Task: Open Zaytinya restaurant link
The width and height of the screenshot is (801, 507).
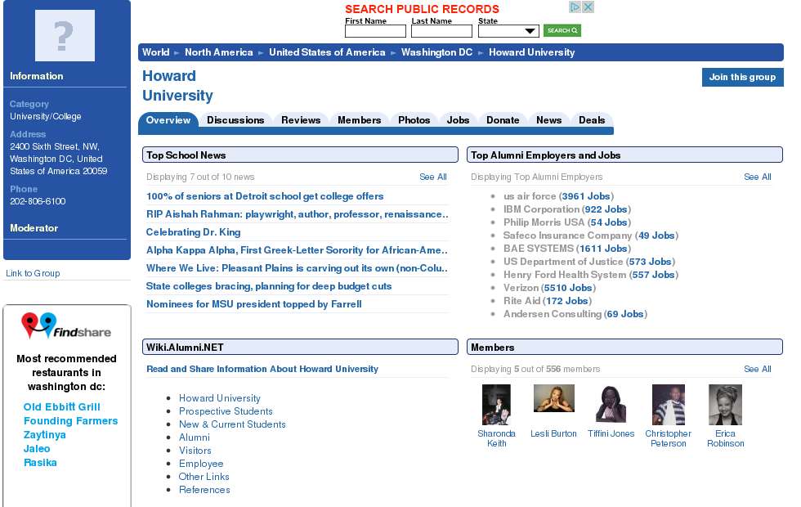Action: (x=44, y=435)
